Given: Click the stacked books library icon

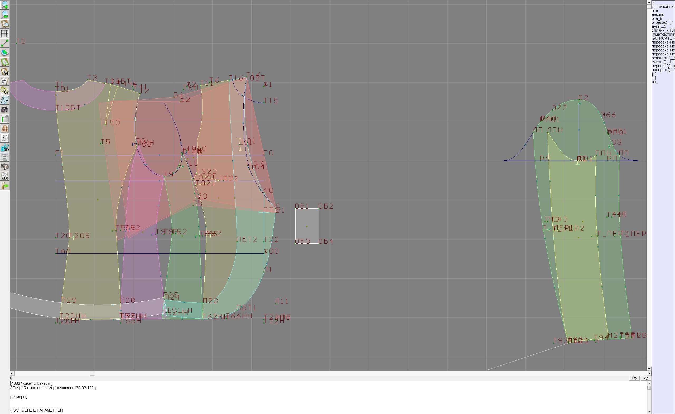Looking at the screenshot, I should [x=5, y=167].
